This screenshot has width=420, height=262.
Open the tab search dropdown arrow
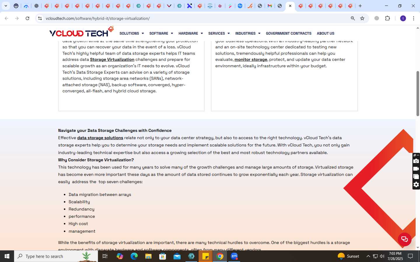click(x=6, y=6)
